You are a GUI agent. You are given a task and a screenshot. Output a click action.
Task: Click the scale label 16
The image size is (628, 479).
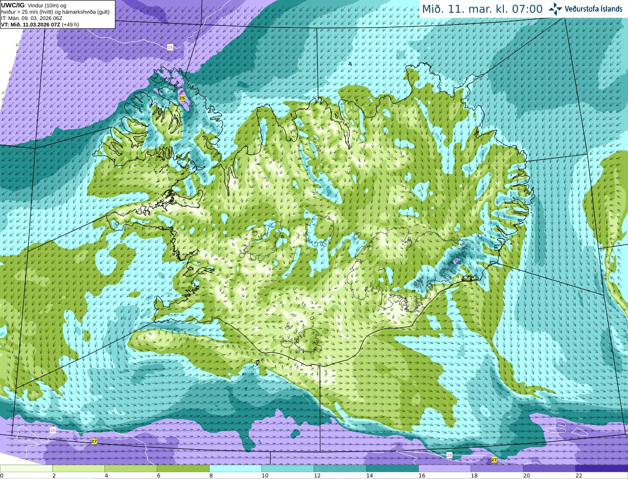click(x=421, y=476)
